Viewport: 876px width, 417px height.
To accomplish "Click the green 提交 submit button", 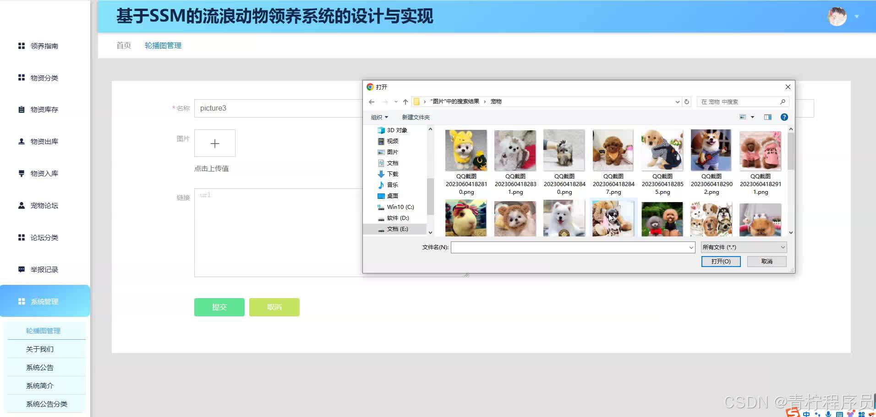I will [219, 307].
